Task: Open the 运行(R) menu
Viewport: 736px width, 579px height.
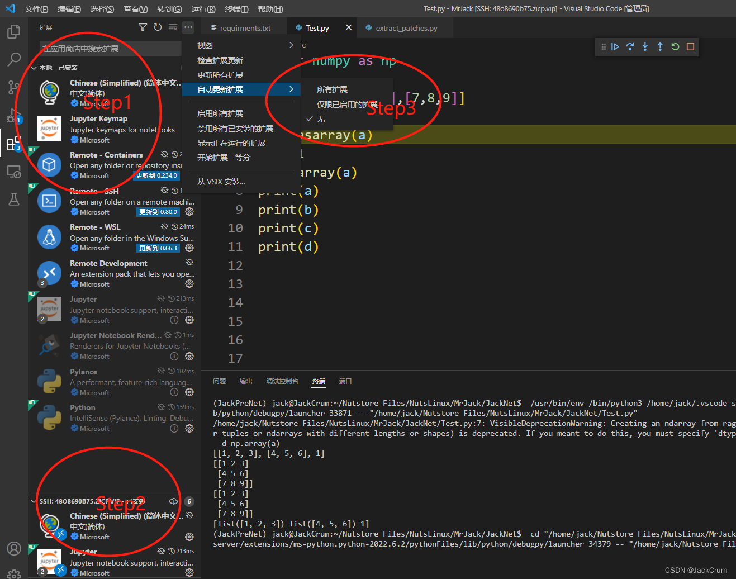Action: (203, 9)
